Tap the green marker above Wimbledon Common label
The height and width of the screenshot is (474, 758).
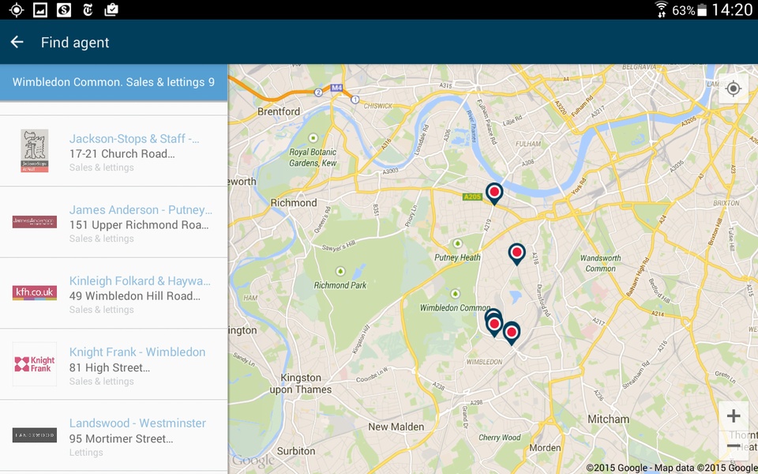pyautogui.click(x=455, y=294)
